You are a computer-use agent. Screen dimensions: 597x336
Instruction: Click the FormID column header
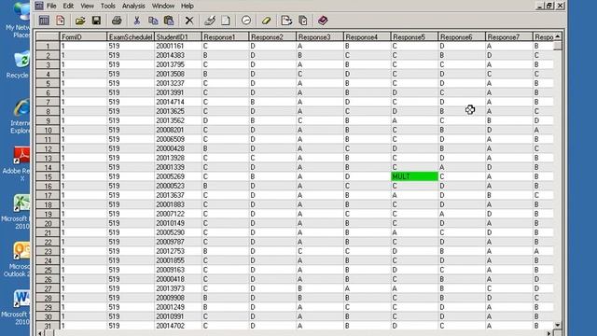pos(83,37)
